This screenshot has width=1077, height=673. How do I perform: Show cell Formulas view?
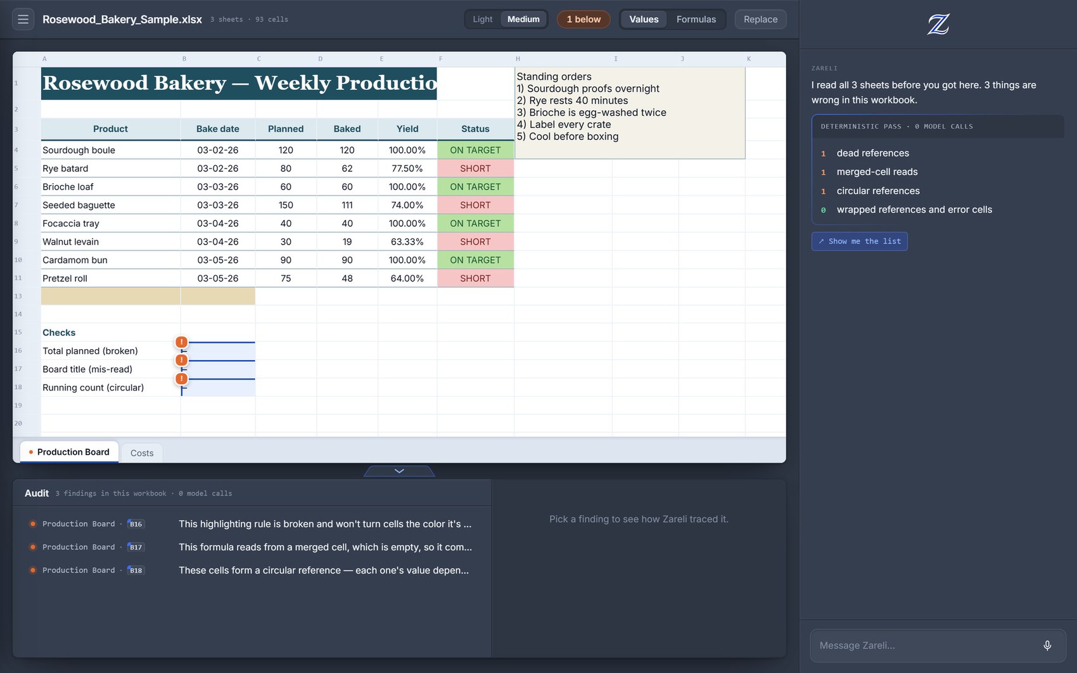(x=696, y=19)
